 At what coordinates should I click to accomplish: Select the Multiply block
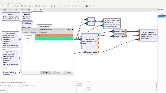(91, 21)
